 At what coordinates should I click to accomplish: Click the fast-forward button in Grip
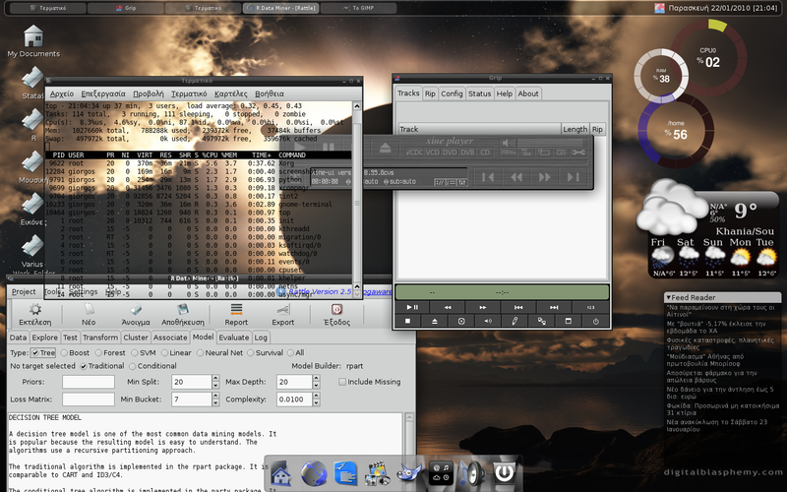(483, 307)
